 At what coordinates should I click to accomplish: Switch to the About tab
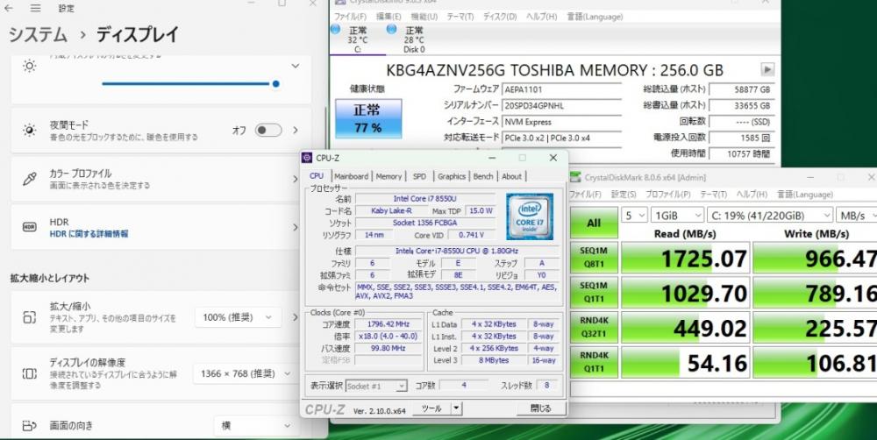(511, 176)
